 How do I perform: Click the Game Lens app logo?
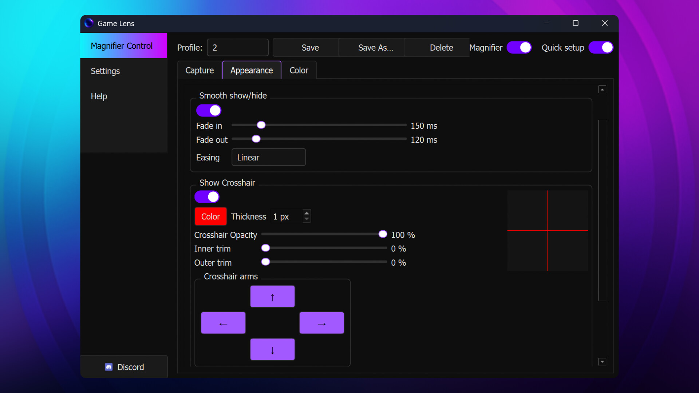click(88, 23)
